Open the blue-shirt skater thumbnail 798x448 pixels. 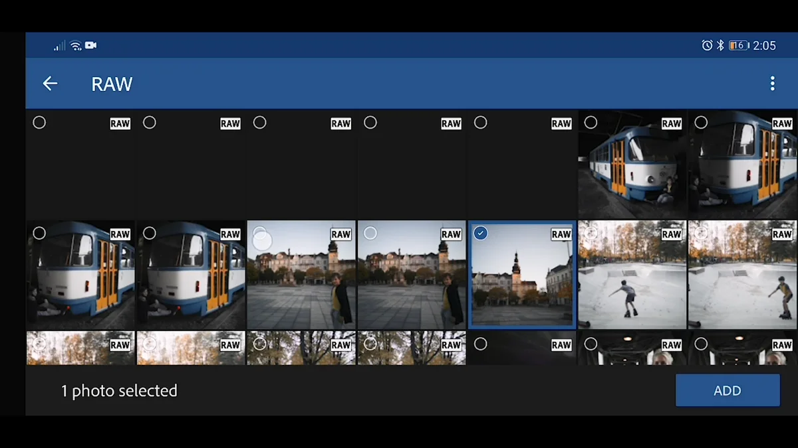[632, 275]
